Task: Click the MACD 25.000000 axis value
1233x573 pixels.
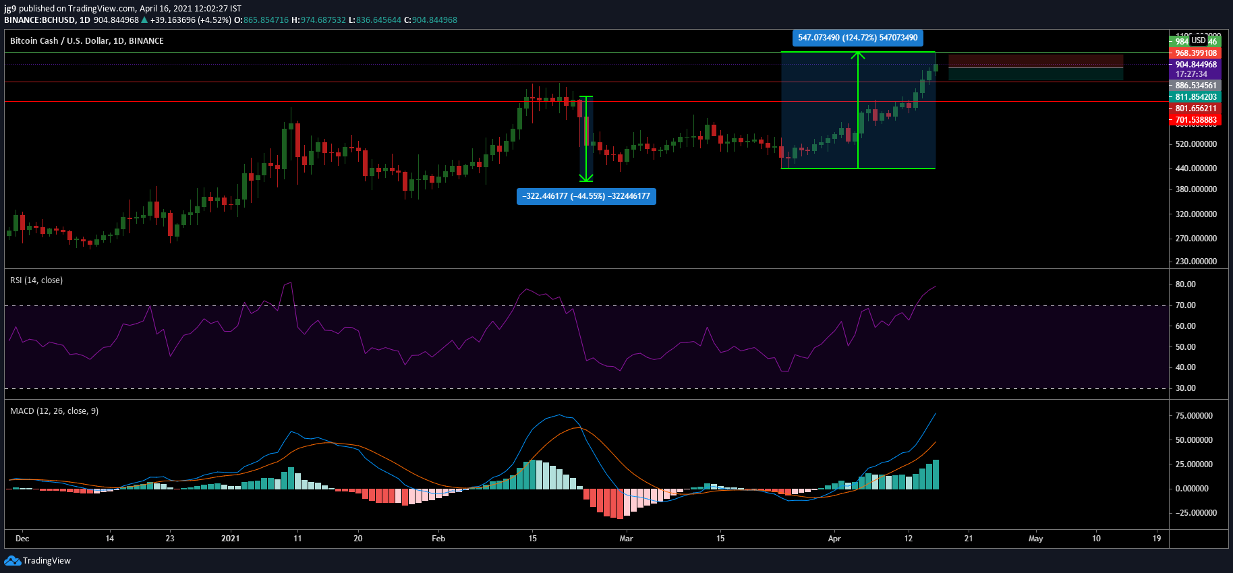Action: pyautogui.click(x=1194, y=464)
